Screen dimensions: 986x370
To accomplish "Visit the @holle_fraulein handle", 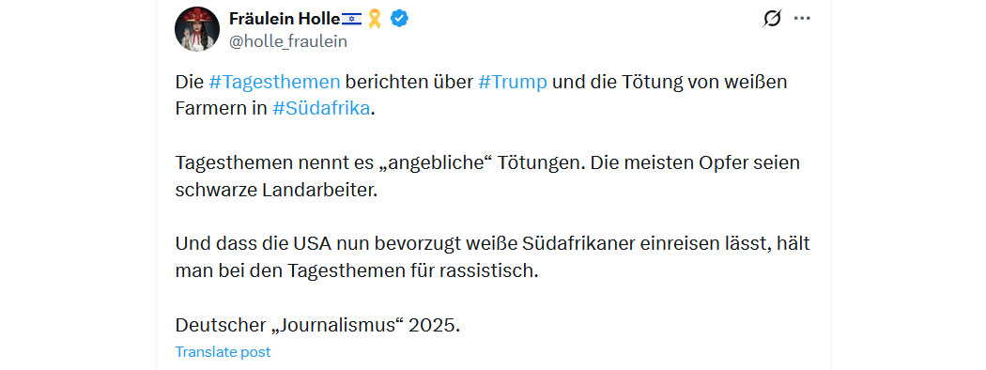I will tap(288, 41).
